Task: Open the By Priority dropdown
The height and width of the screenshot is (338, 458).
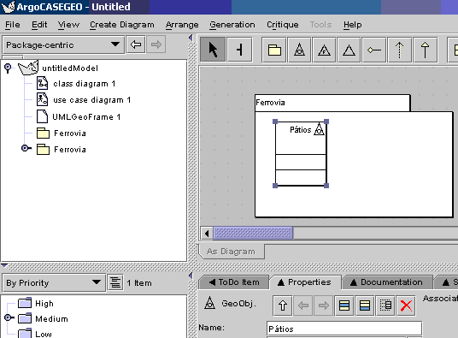Action: point(54,282)
